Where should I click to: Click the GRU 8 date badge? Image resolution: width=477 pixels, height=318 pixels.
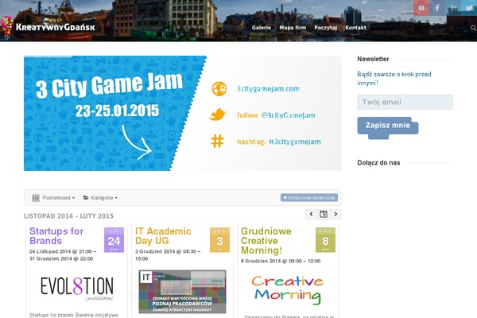click(x=325, y=240)
